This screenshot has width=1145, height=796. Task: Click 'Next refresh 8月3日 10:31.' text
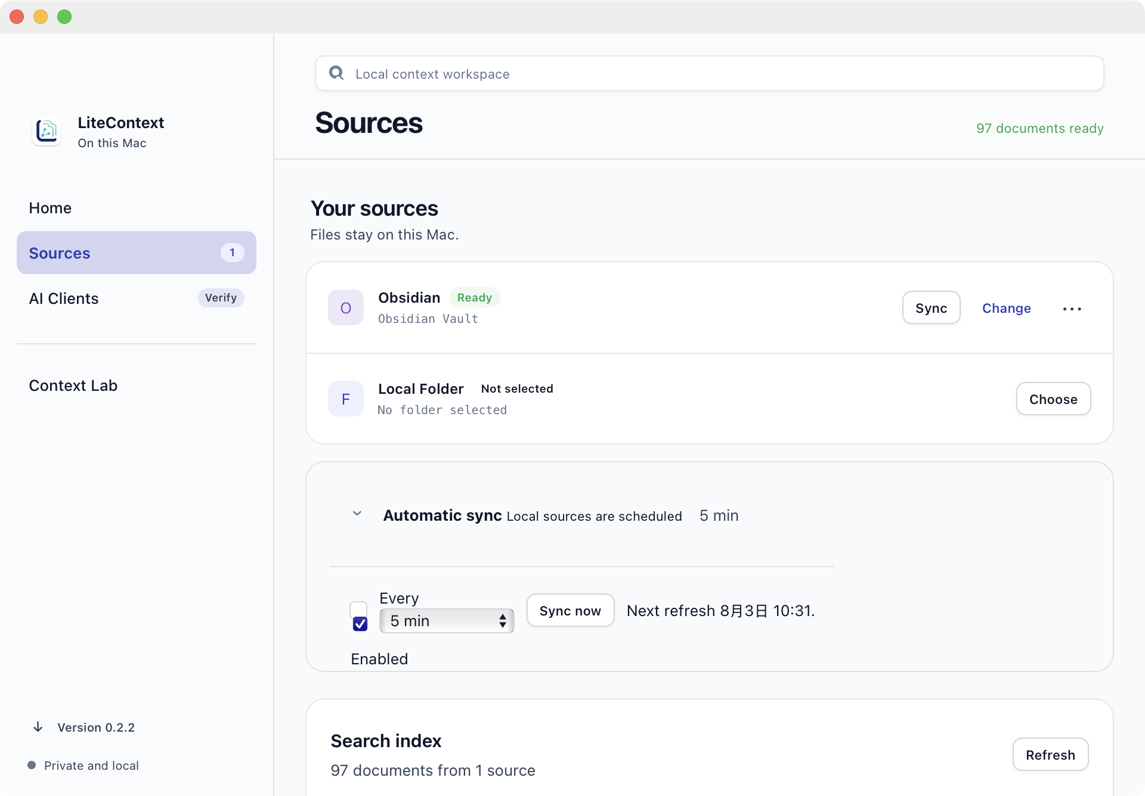(720, 611)
